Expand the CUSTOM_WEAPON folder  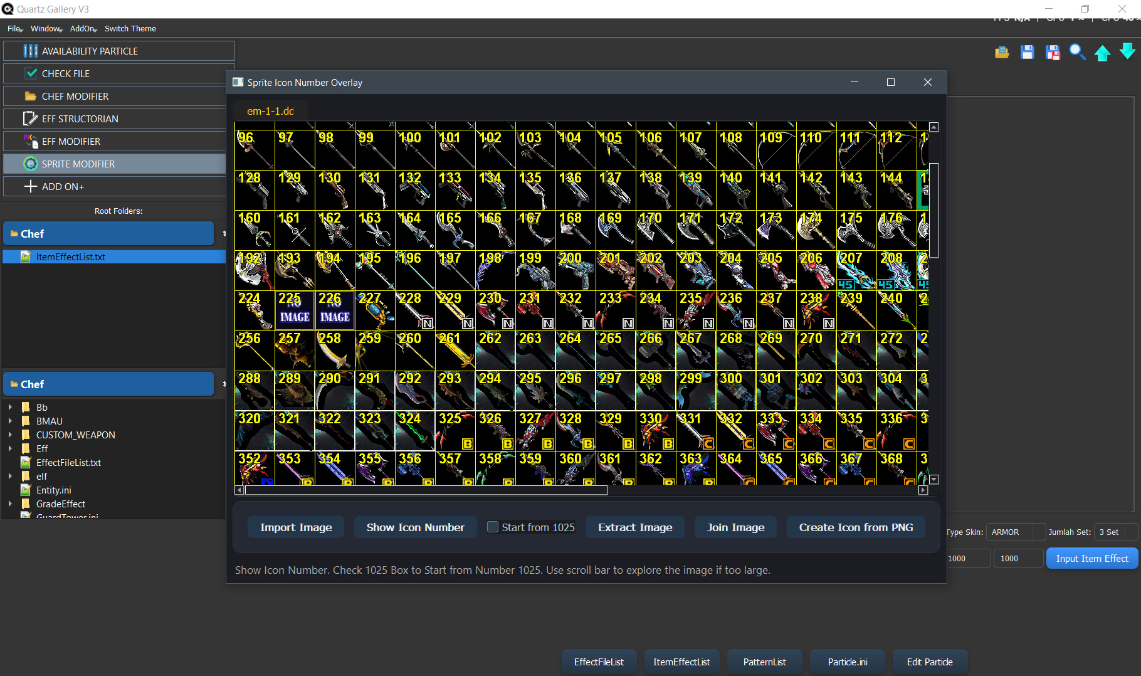(x=10, y=435)
